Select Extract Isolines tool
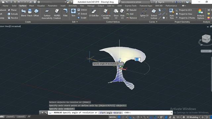This screenshot has width=212, height=119. click(154, 14)
